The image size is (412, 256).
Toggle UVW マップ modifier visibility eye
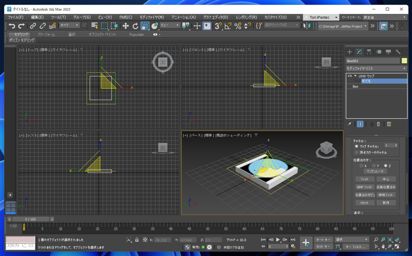(350, 76)
